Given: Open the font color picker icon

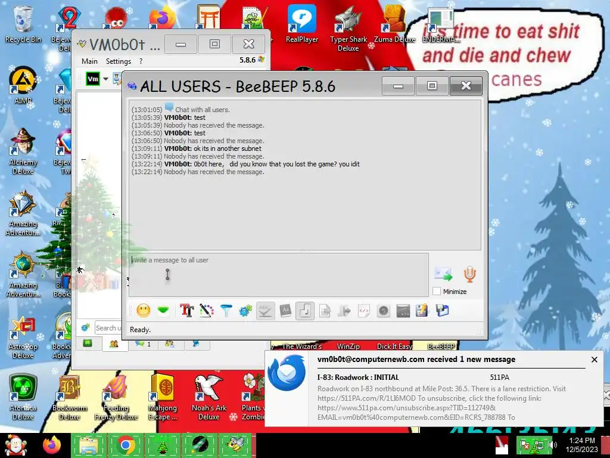Looking at the screenshot, I should 207,310.
